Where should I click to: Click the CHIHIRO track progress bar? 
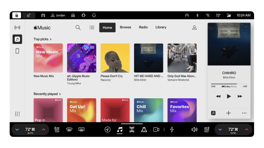click(x=229, y=84)
